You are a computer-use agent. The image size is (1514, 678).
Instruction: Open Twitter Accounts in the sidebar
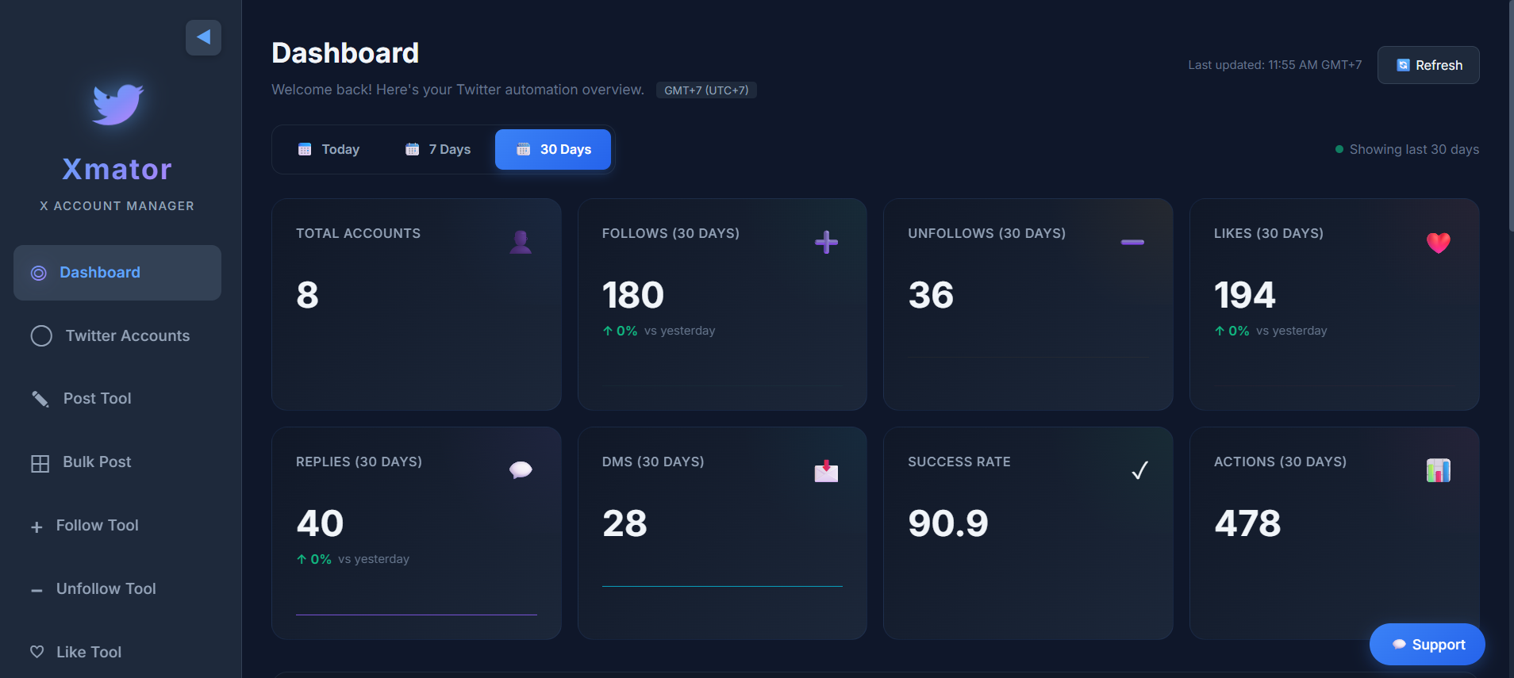117,335
